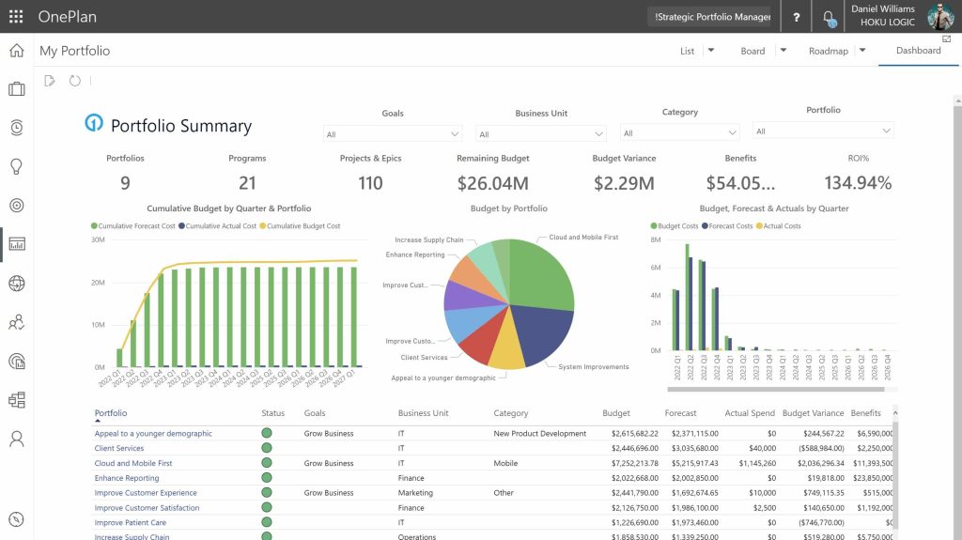Click Daniel Williams profile avatar
This screenshot has height=540, width=962.
click(x=940, y=17)
